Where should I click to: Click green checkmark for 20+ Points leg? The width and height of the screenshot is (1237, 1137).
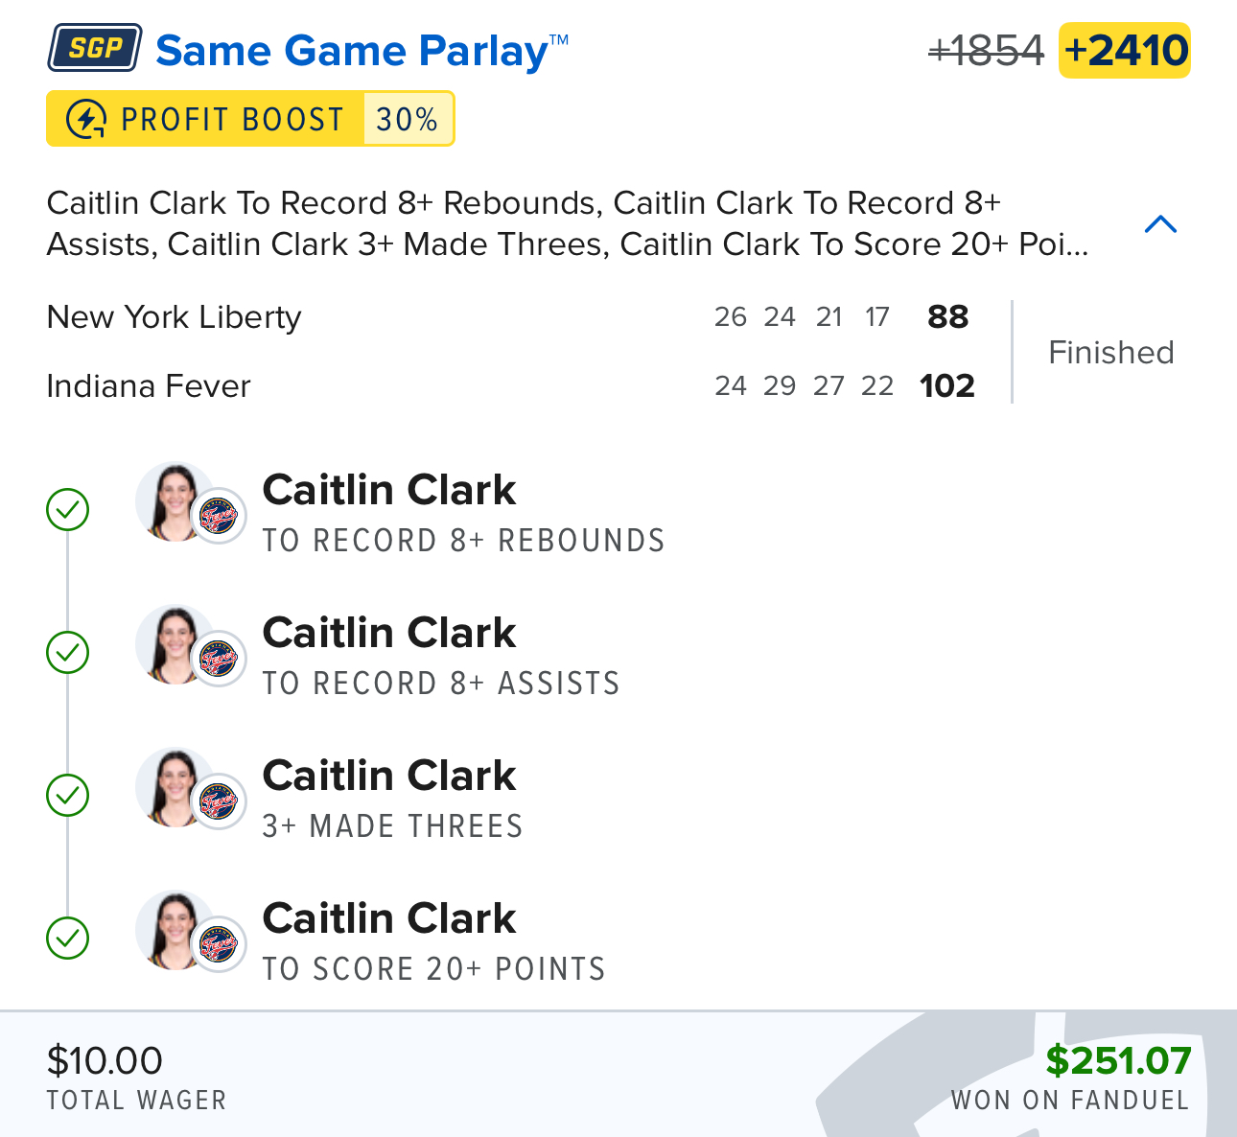pyautogui.click(x=68, y=939)
